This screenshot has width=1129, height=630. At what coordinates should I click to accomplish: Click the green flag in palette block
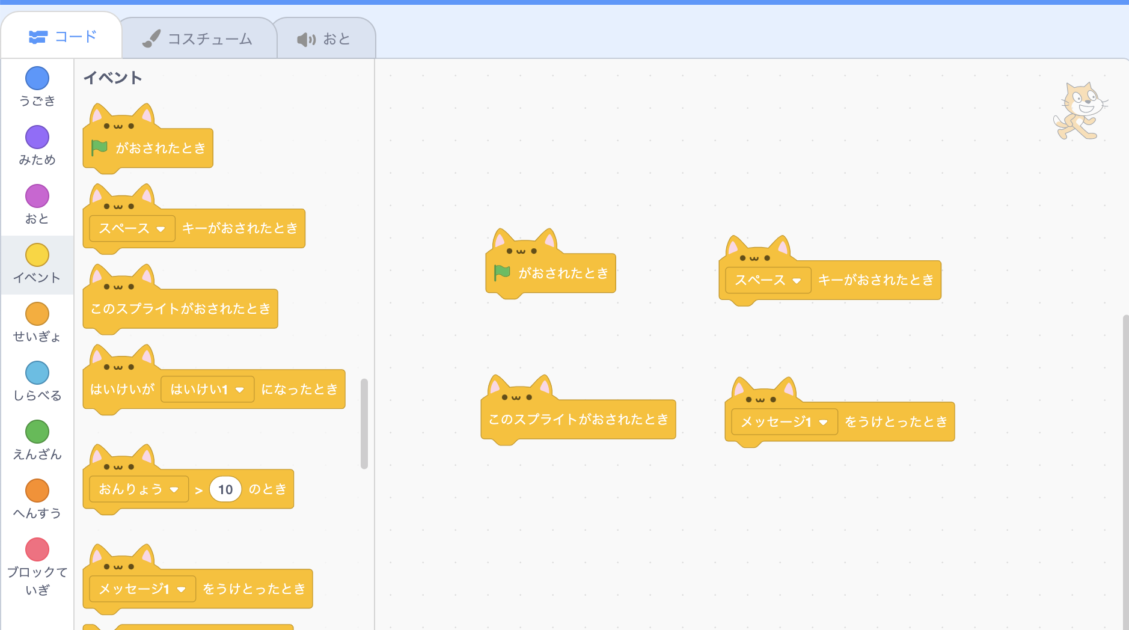pyautogui.click(x=99, y=147)
